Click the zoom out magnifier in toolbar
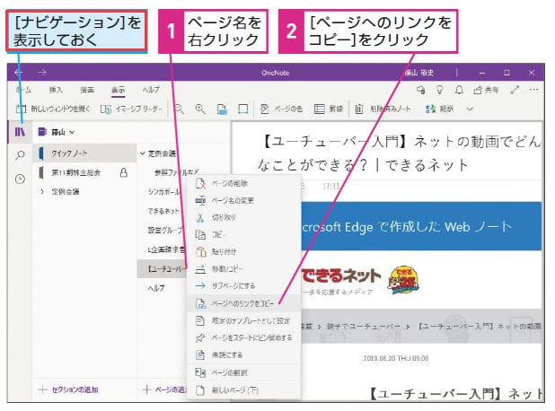The width and height of the screenshot is (555, 411). click(180, 109)
